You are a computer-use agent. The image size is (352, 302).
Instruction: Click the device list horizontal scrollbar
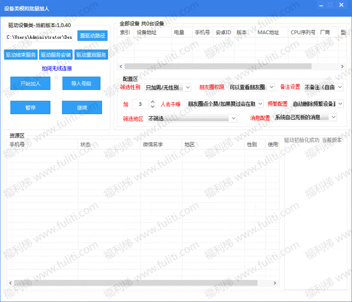tap(218, 66)
